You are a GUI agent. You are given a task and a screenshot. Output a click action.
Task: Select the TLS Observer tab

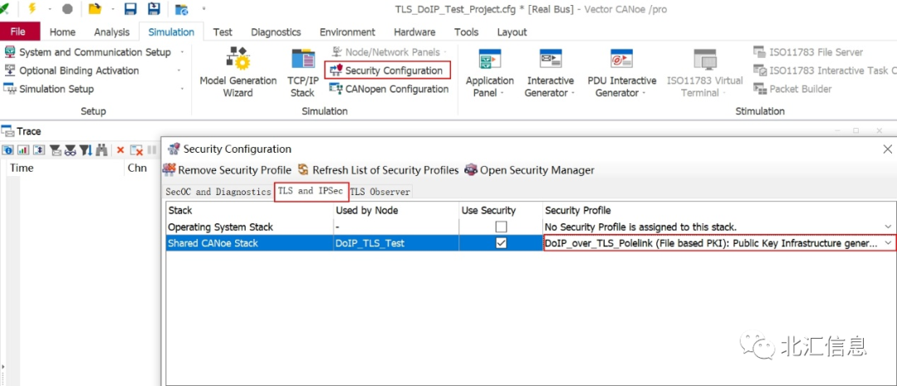tap(380, 192)
